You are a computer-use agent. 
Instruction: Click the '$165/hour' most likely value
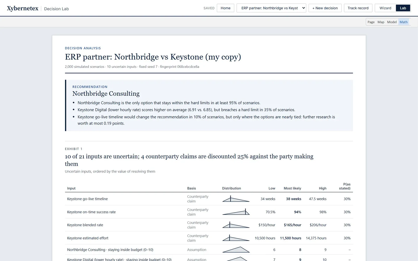point(292,225)
